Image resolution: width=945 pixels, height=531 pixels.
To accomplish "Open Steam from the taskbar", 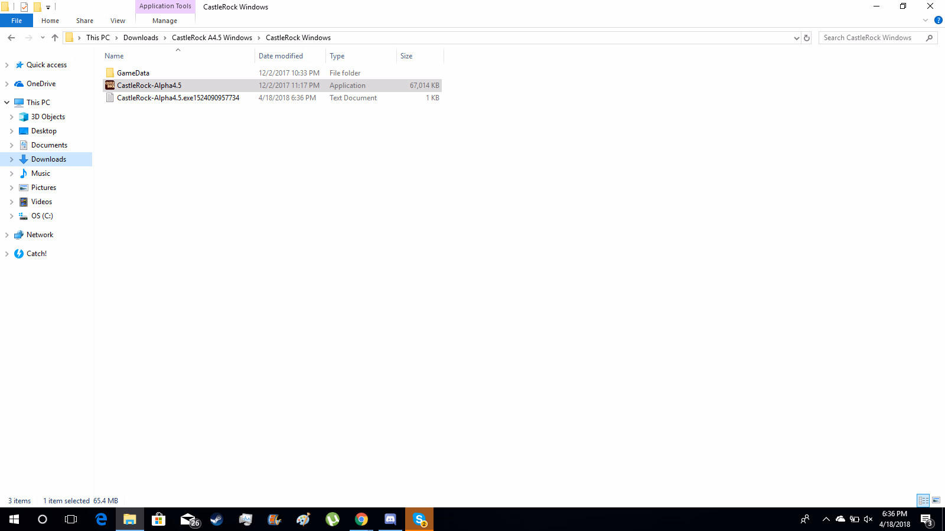I will pos(217,519).
